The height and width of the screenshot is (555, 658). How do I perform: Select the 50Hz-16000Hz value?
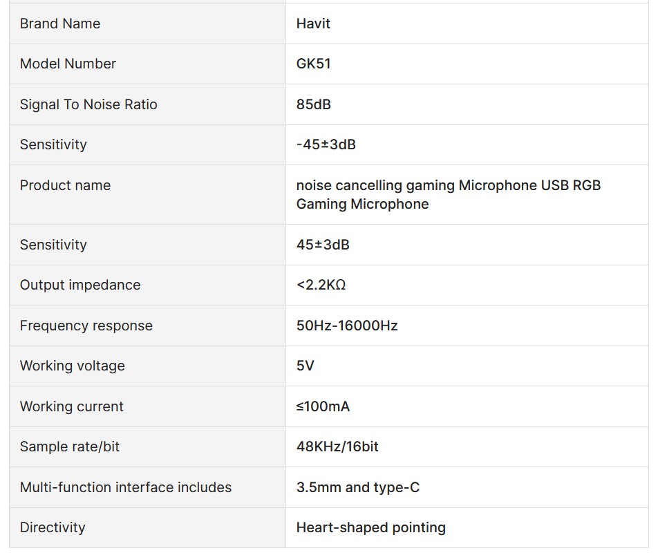pyautogui.click(x=347, y=326)
